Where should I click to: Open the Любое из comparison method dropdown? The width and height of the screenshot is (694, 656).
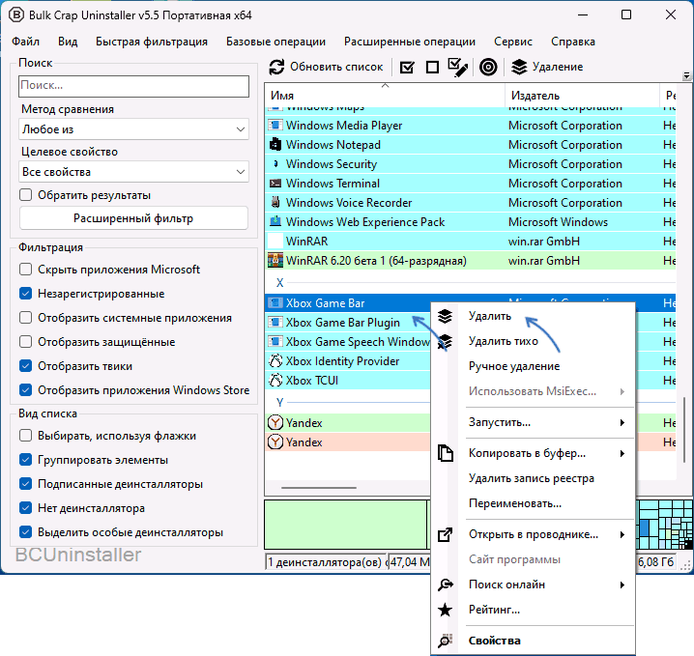(133, 129)
